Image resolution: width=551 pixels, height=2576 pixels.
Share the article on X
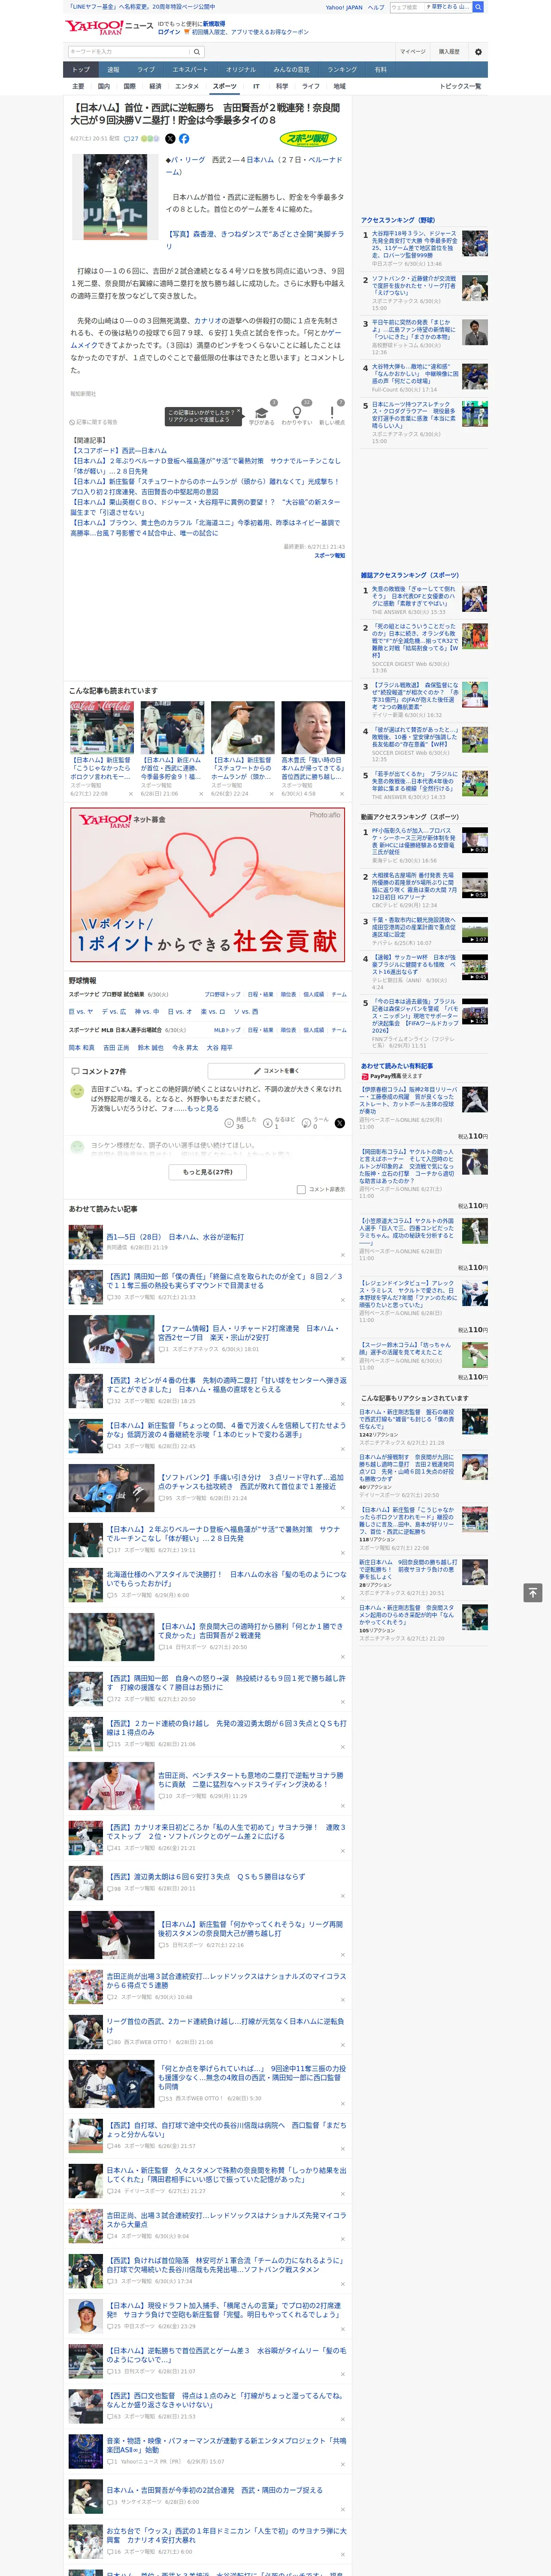click(x=170, y=139)
